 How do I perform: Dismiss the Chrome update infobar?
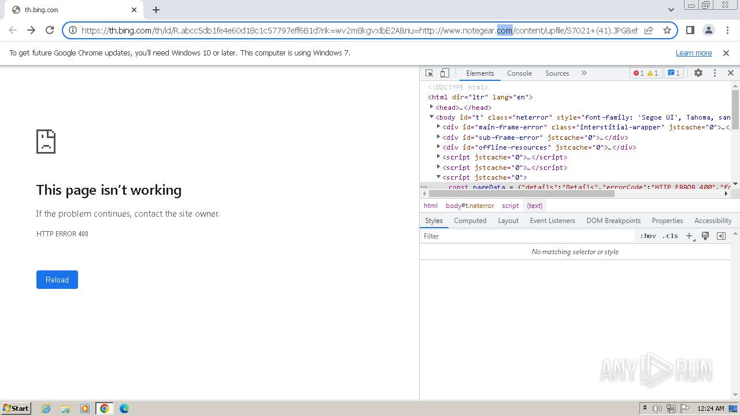coord(726,53)
